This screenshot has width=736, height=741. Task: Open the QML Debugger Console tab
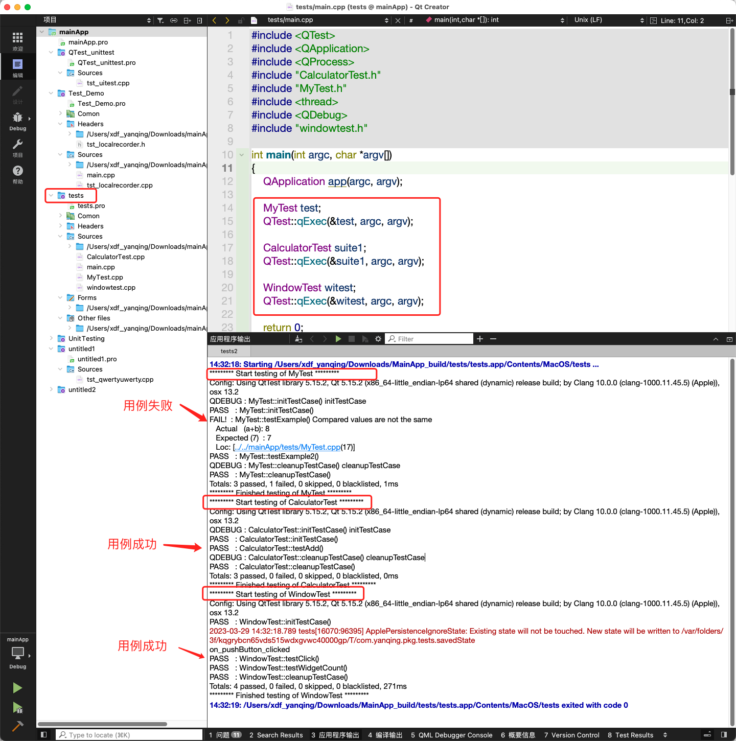pos(452,735)
